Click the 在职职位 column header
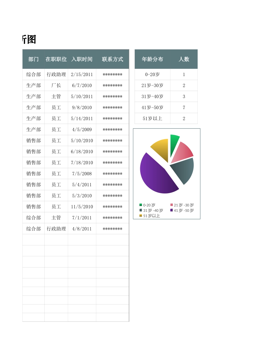 (x=56, y=59)
